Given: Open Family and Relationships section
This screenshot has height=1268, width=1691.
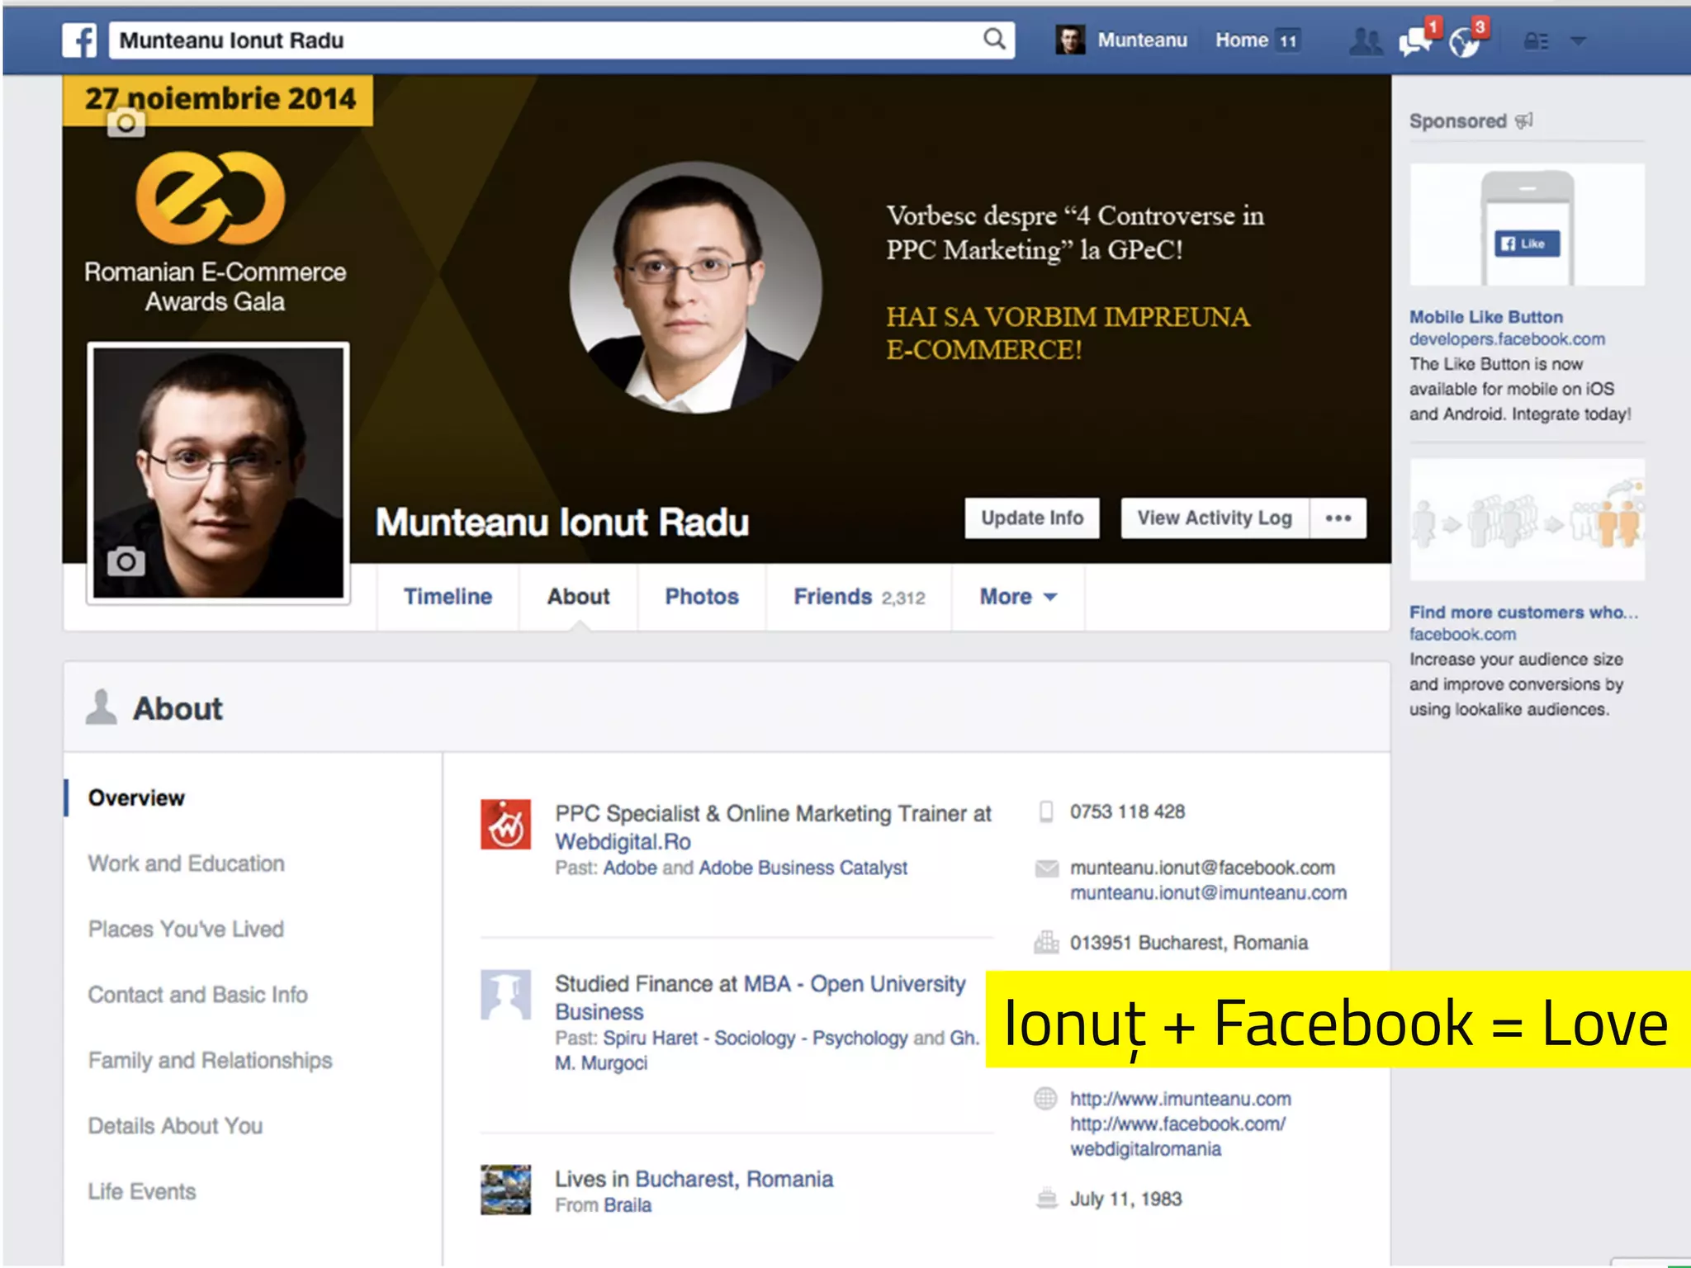Looking at the screenshot, I should pyautogui.click(x=211, y=1060).
